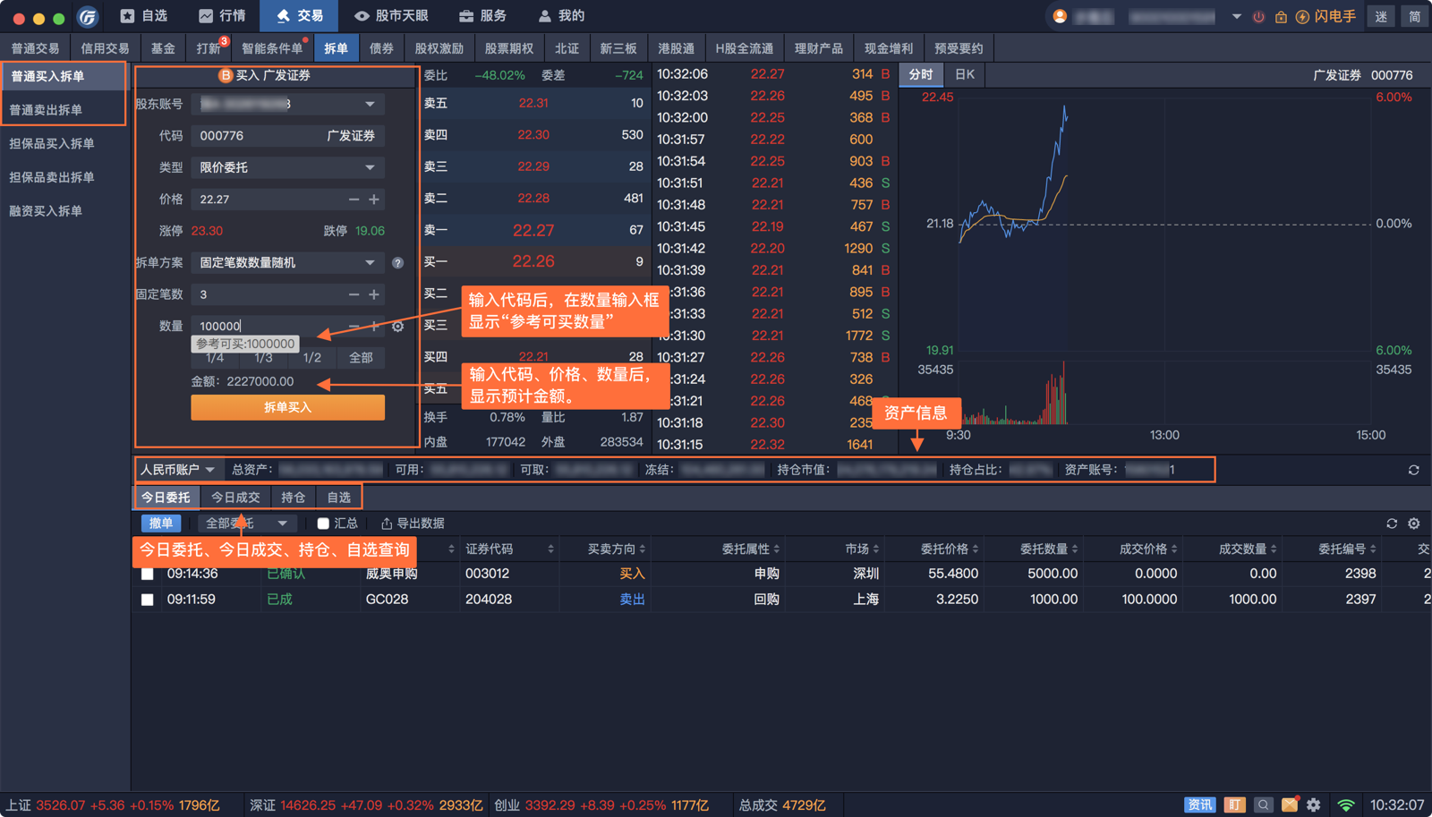Open the 我的 profile section
The height and width of the screenshot is (817, 1432).
(561, 16)
